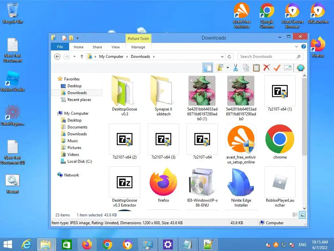Select Music in the navigation pane
Viewport: 334px width, 251px height.
[73, 141]
